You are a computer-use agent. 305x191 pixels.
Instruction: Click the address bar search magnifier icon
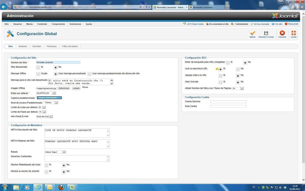point(141,7)
